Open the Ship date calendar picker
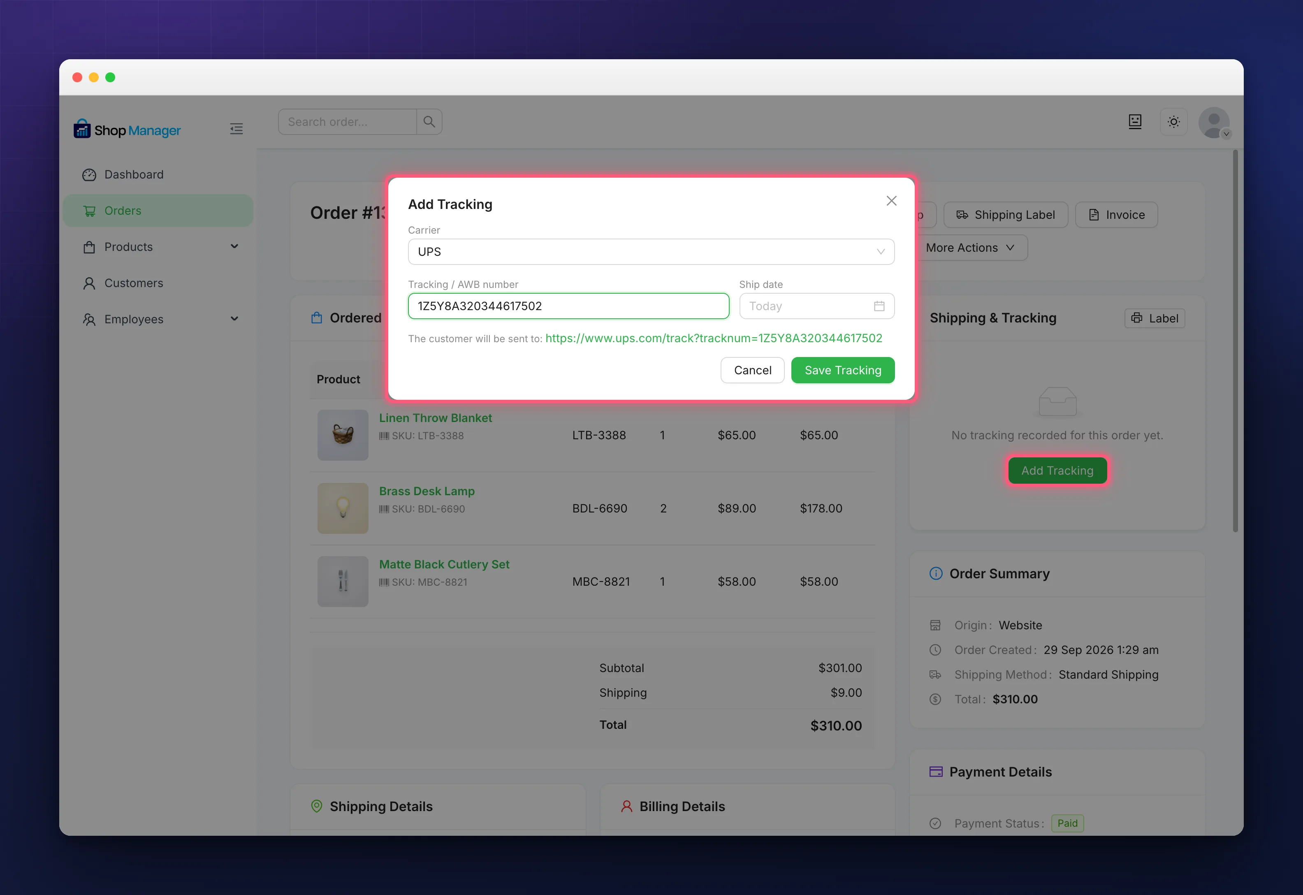The height and width of the screenshot is (895, 1303). pyautogui.click(x=816, y=306)
